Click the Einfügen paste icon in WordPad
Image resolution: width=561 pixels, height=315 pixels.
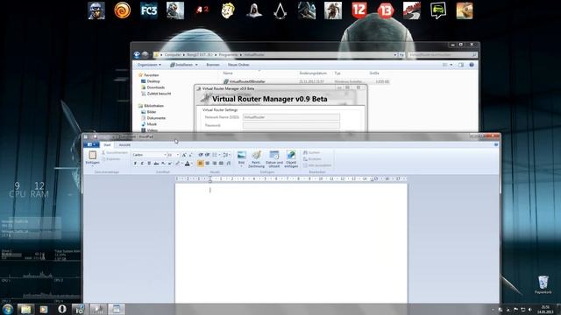pos(92,155)
